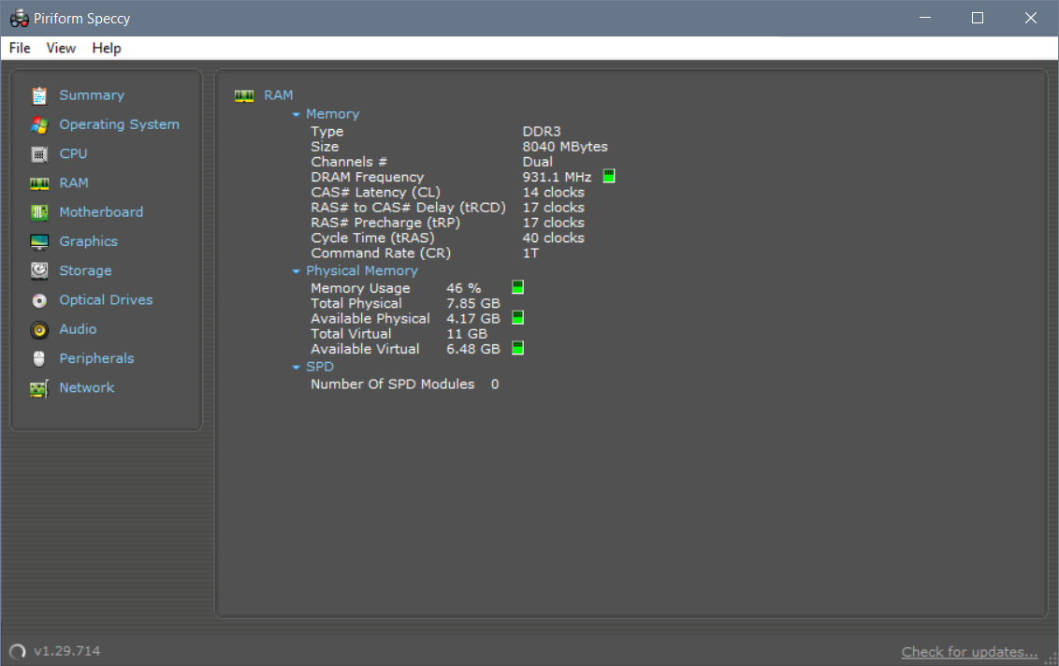Select the RAM section label in sidebar
The image size is (1059, 666).
(74, 182)
